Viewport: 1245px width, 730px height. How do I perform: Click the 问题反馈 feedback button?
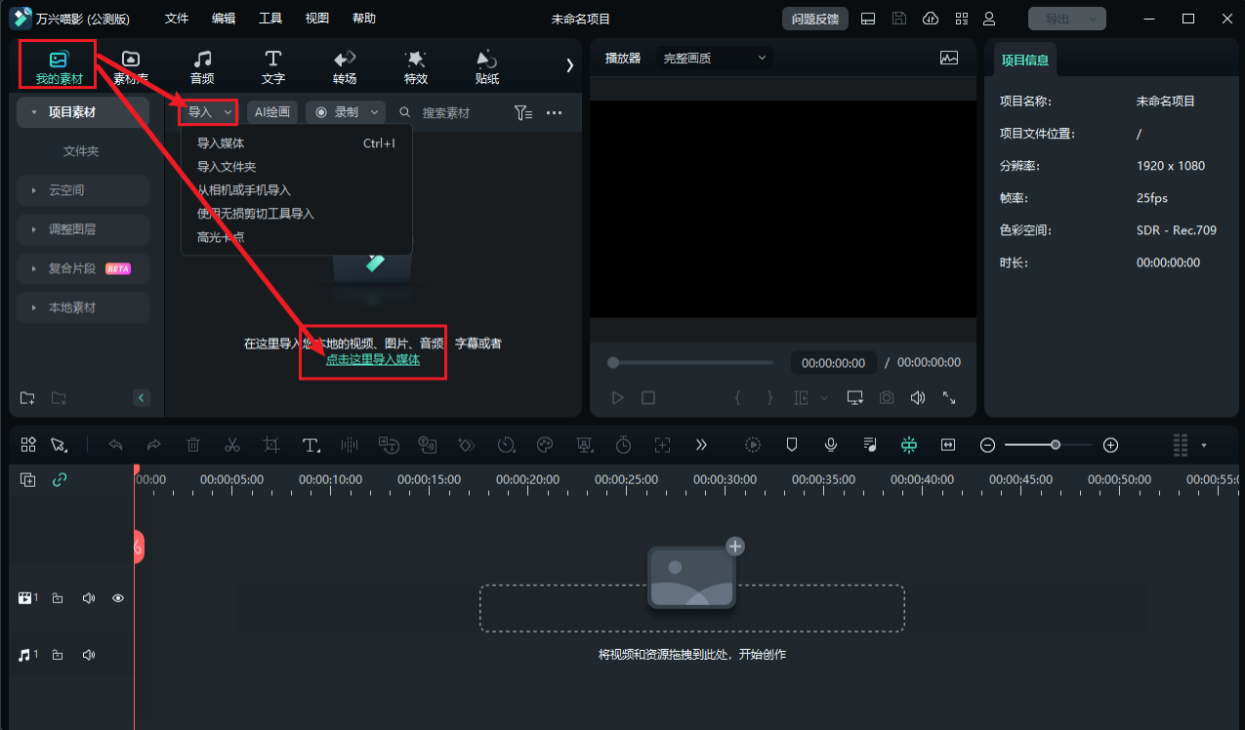click(x=814, y=19)
